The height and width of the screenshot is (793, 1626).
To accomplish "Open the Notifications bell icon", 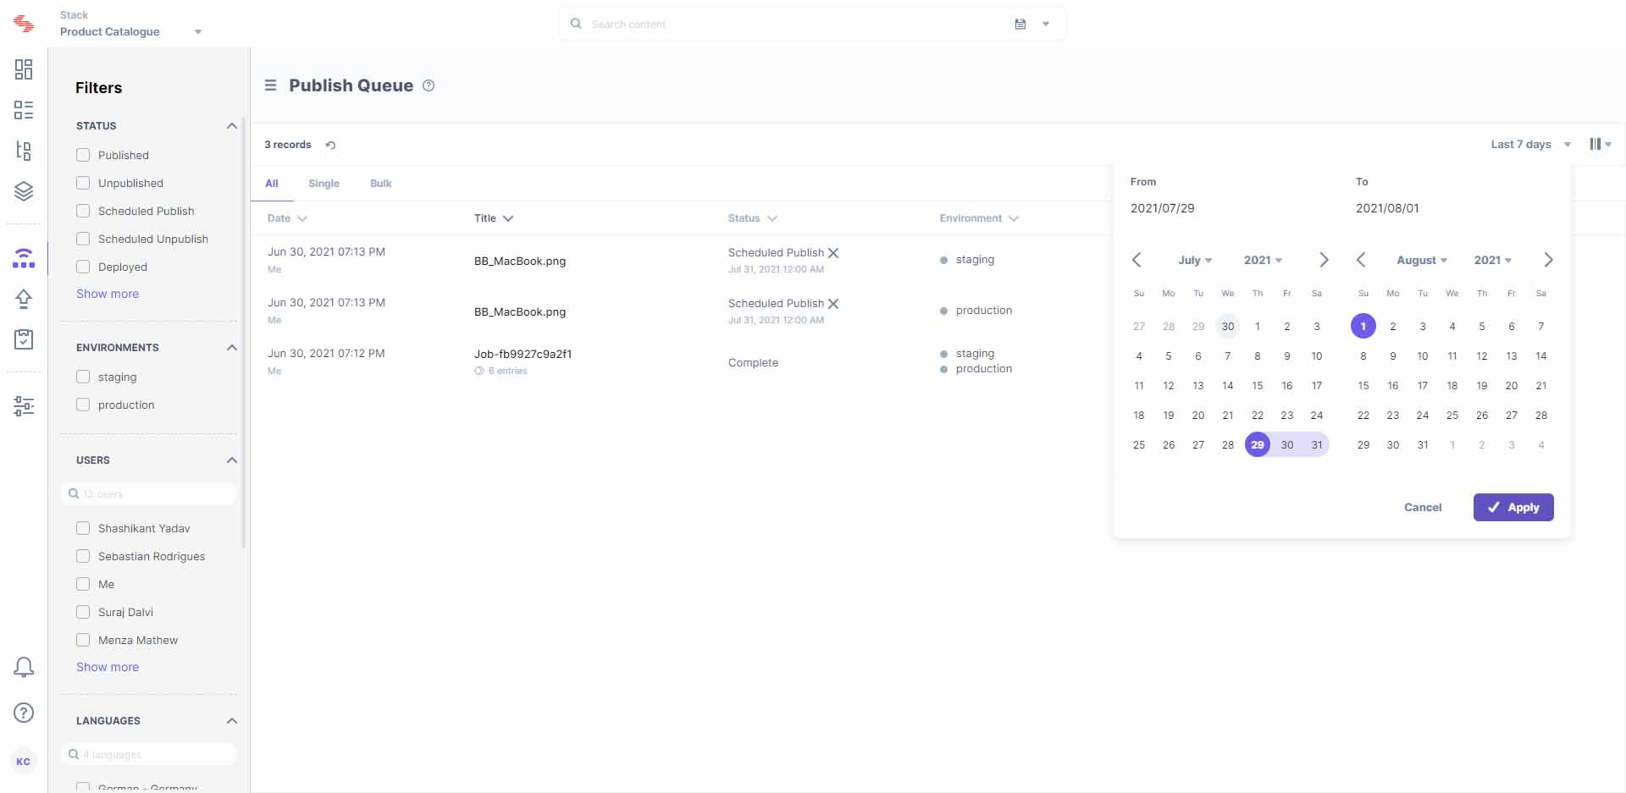I will pos(23,667).
